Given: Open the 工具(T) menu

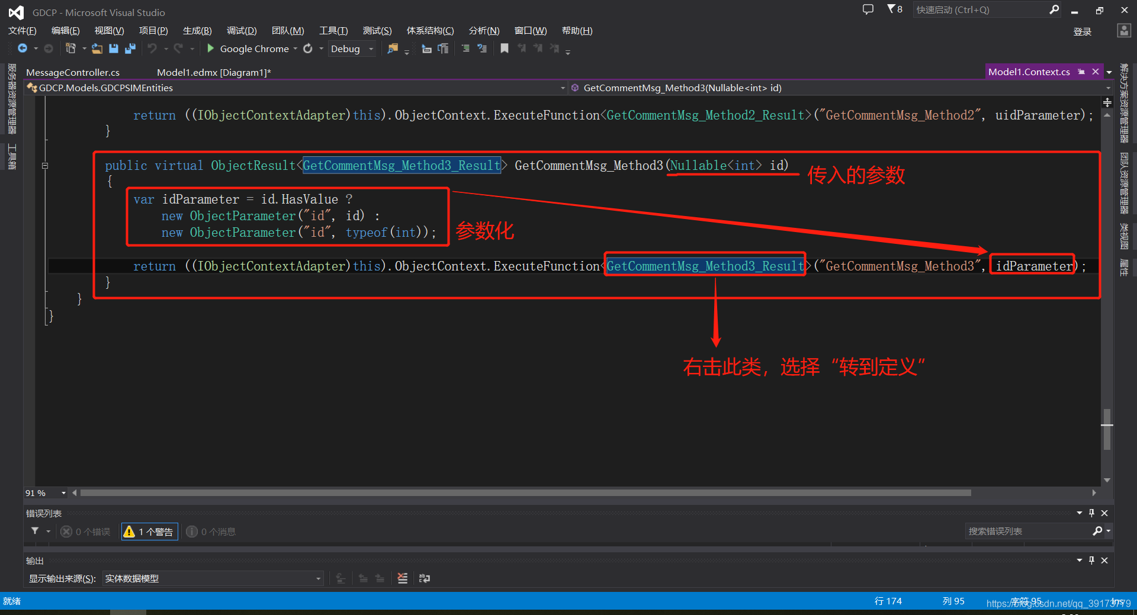Looking at the screenshot, I should point(333,31).
